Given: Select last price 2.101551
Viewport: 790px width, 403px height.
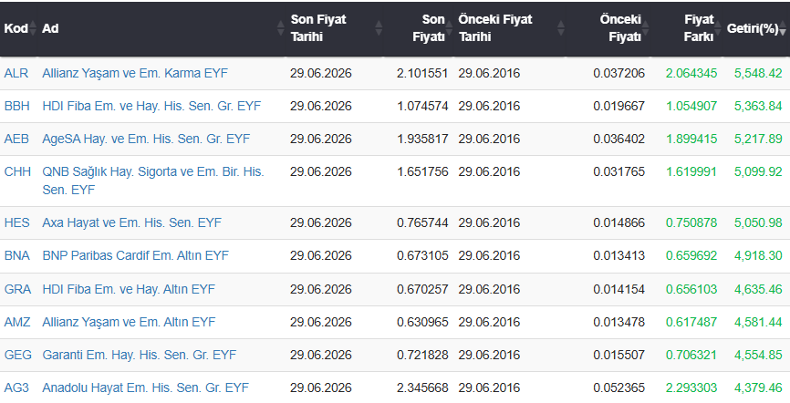Looking at the screenshot, I should 422,73.
